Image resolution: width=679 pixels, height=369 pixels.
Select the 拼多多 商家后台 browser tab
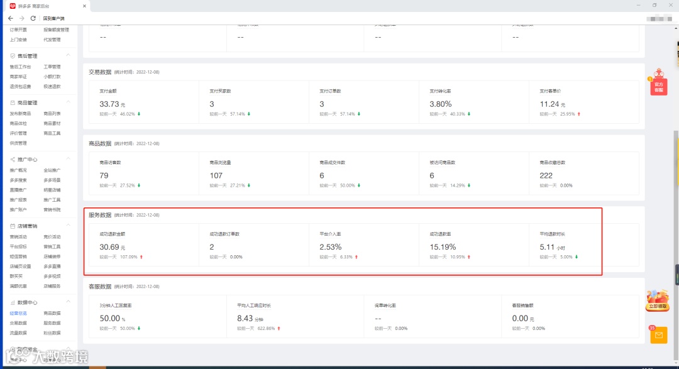(x=48, y=6)
